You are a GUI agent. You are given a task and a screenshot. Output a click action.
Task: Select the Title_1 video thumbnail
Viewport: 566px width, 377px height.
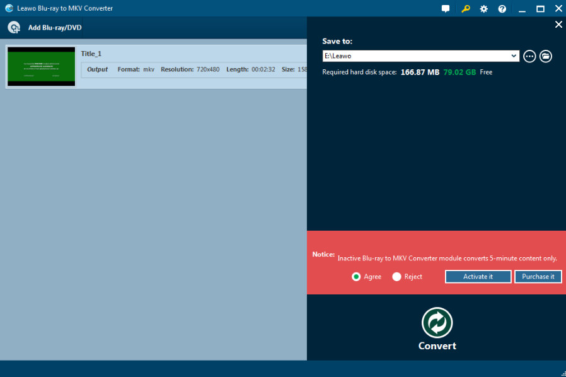[x=41, y=66]
